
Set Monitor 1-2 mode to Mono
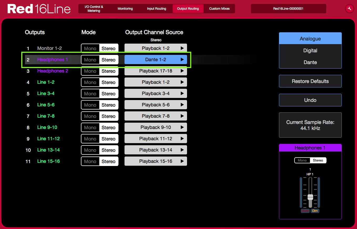point(90,49)
